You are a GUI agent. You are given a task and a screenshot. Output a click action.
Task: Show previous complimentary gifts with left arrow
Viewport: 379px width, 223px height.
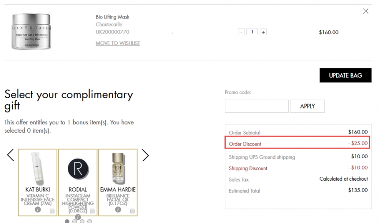[x=11, y=155]
